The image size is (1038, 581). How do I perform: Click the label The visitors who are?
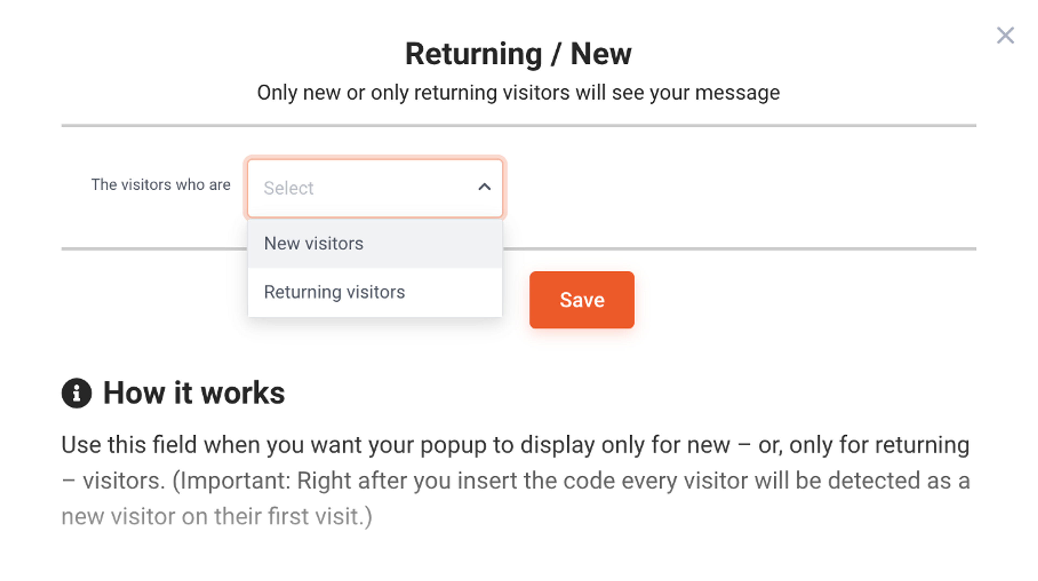pyautogui.click(x=161, y=185)
